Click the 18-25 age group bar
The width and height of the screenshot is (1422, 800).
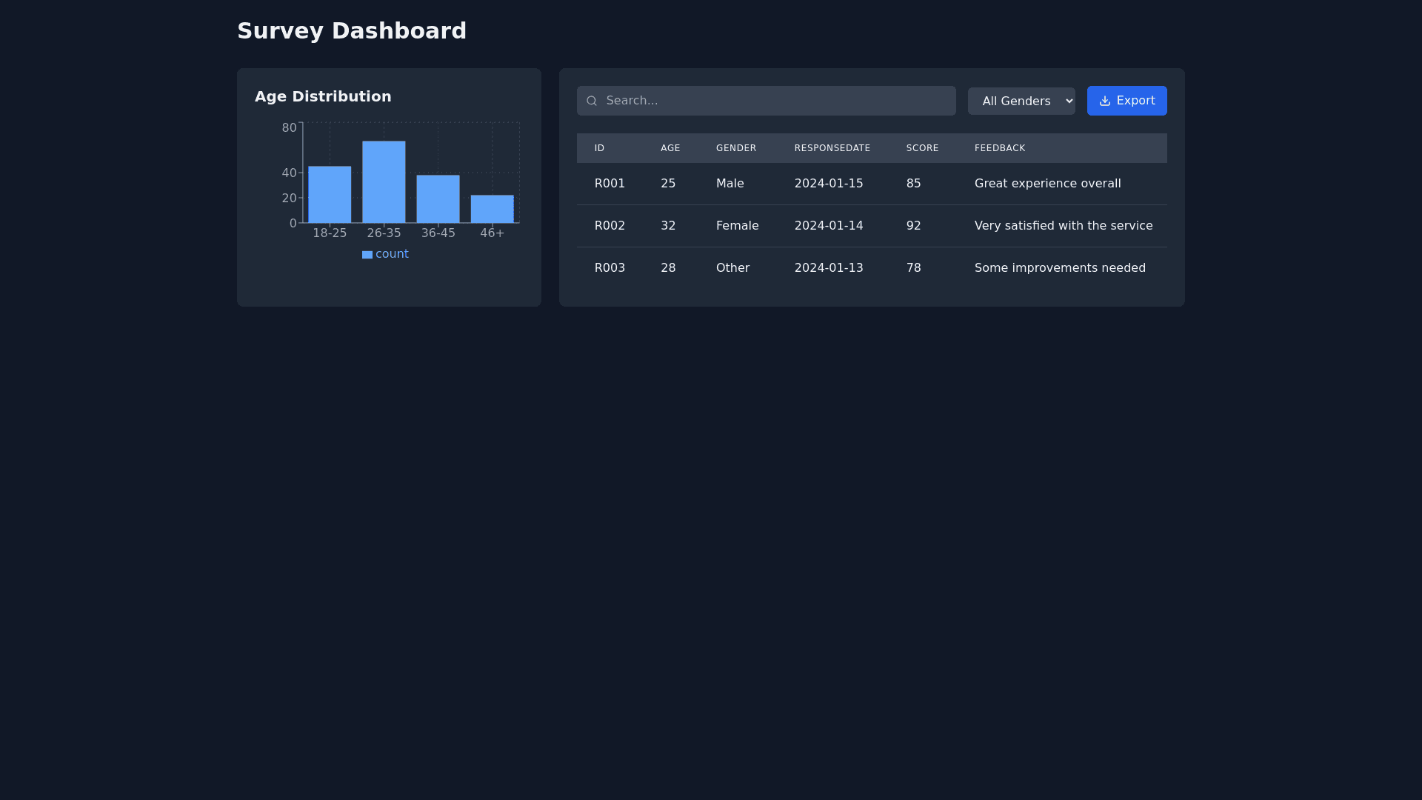pos(330,195)
